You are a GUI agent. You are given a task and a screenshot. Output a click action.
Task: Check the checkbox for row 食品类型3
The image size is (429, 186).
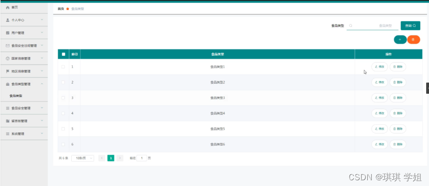[x=63, y=98]
